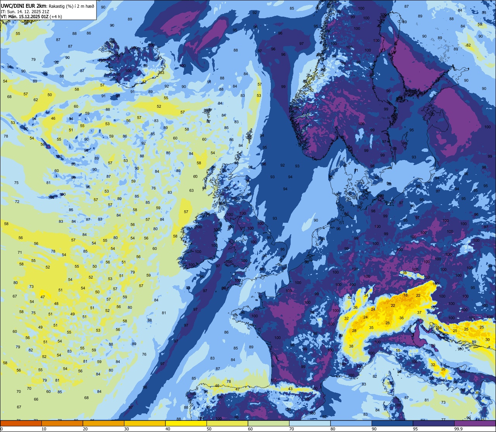The height and width of the screenshot is (432, 496).
Task: Click the map value '77' at bottom right
Action: (443, 420)
